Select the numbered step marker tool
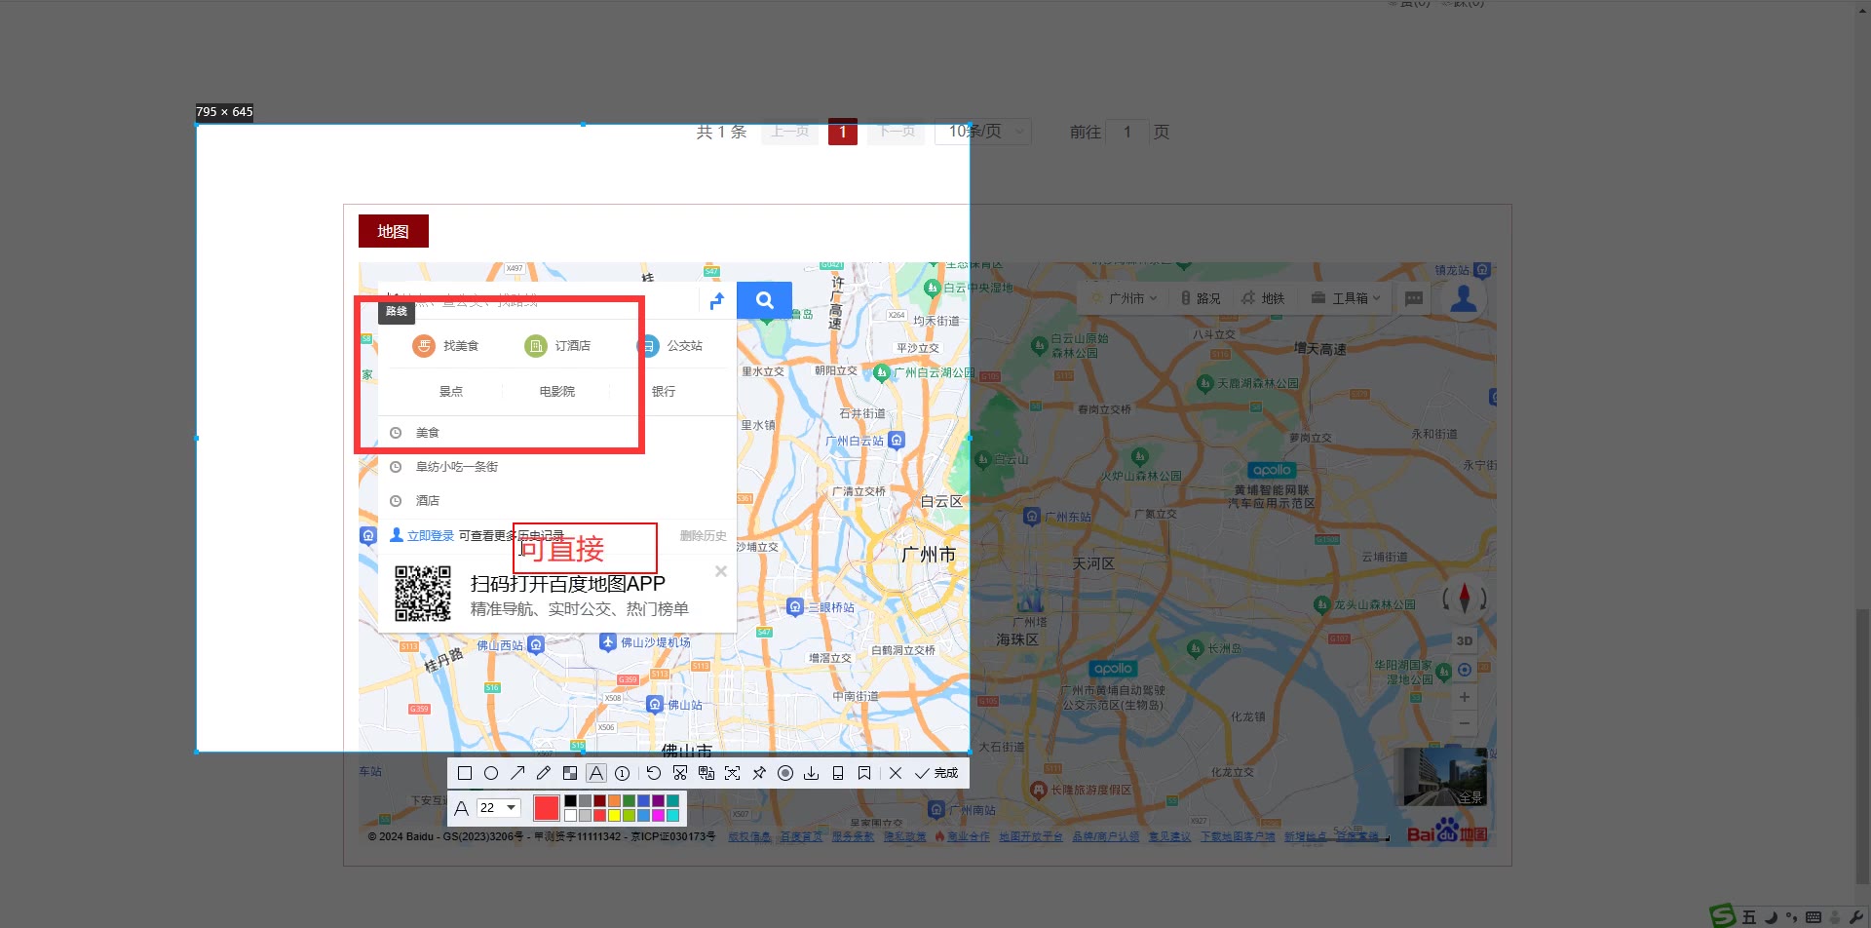Screen dimensions: 1871x928 click(x=622, y=773)
